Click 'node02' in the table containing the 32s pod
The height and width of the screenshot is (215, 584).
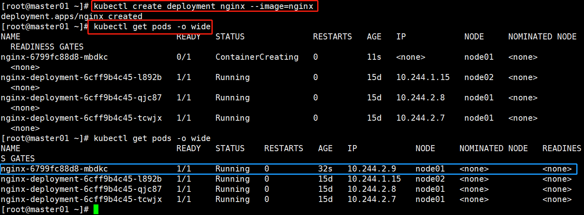(x=430, y=179)
